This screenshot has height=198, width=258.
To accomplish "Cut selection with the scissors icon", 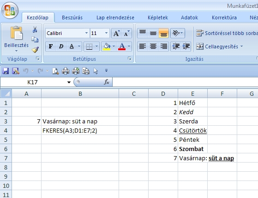I will point(35,29).
